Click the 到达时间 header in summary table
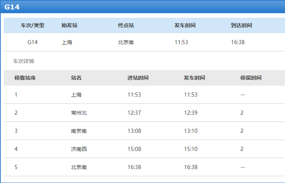The width and height of the screenshot is (285, 183). [x=241, y=25]
